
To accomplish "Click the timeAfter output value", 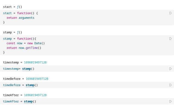I will click(x=35, y=95).
